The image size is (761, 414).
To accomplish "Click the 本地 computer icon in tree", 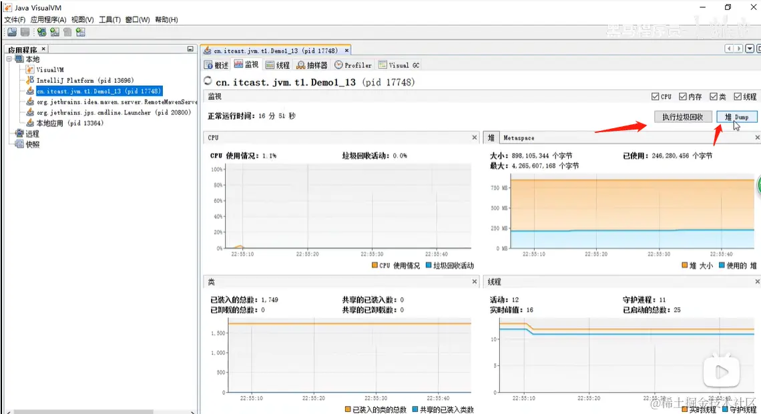I will pos(19,59).
